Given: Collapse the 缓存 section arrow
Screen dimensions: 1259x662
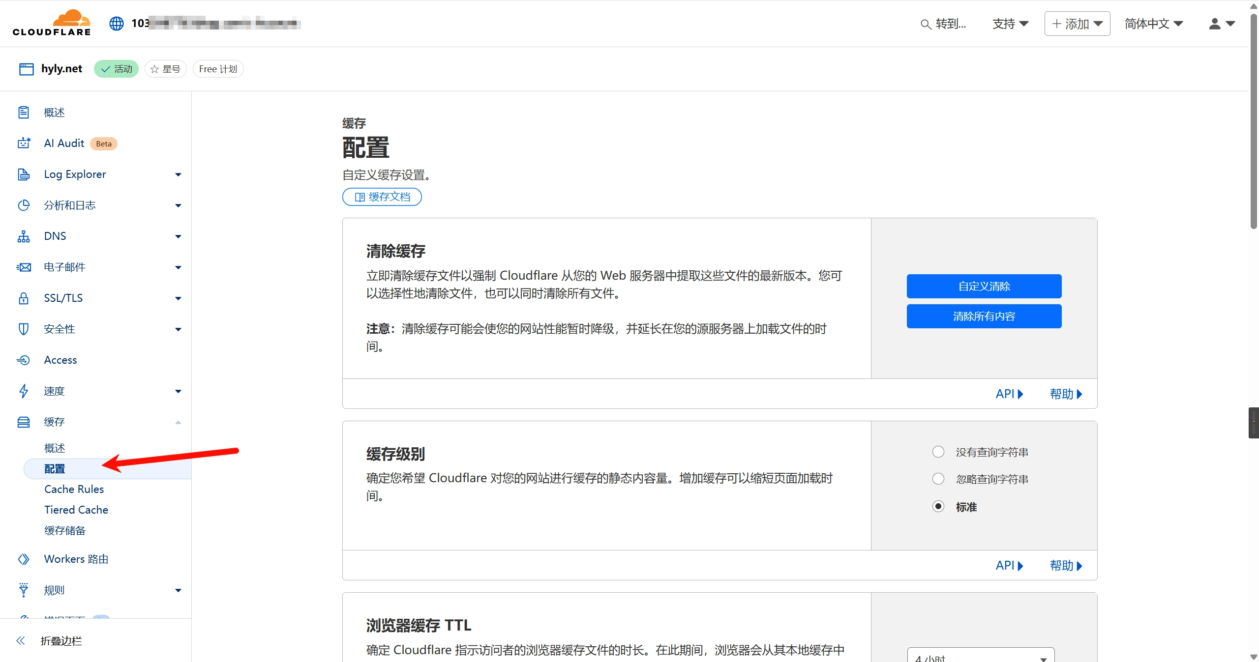Looking at the screenshot, I should (x=178, y=422).
